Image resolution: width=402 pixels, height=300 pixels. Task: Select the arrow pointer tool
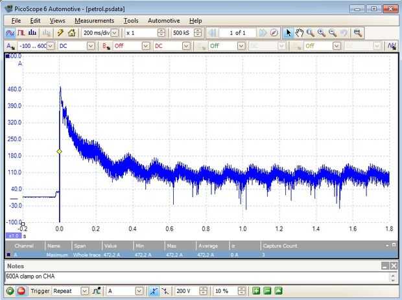pos(288,33)
